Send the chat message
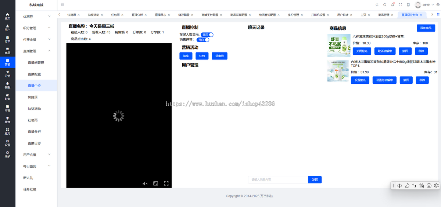The width and height of the screenshot is (441, 207). tap(315, 179)
